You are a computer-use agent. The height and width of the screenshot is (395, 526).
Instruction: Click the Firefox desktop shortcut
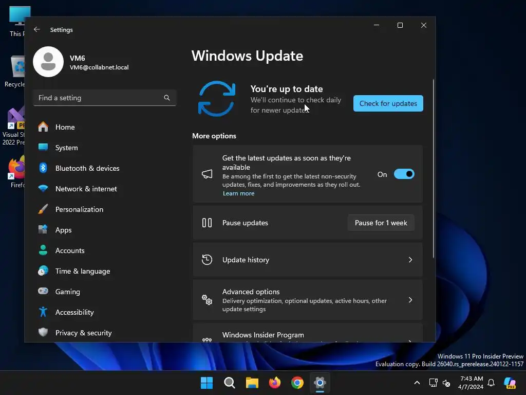coord(16,172)
